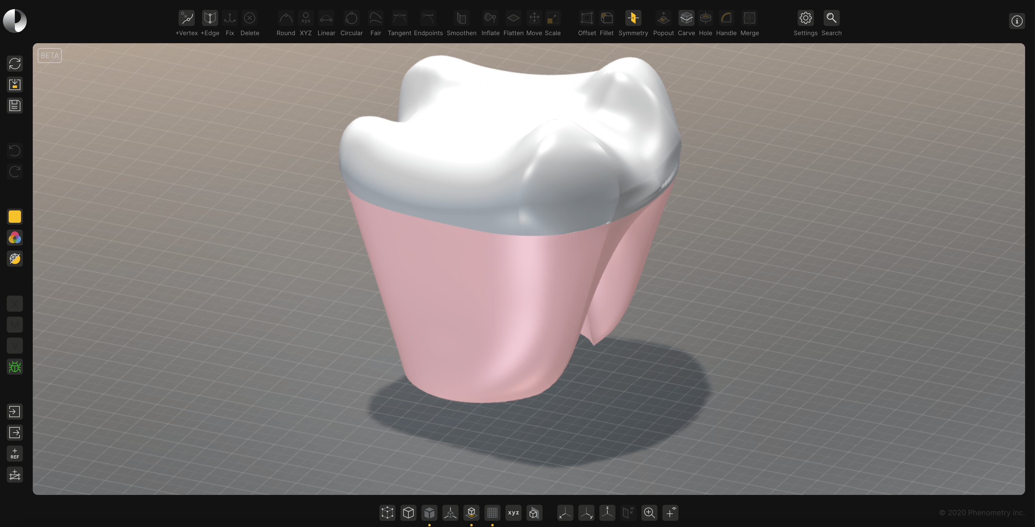Toggle outline cube display mode
This screenshot has height=527, width=1035.
point(408,512)
